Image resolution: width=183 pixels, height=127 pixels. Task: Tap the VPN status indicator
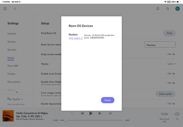(169, 2)
